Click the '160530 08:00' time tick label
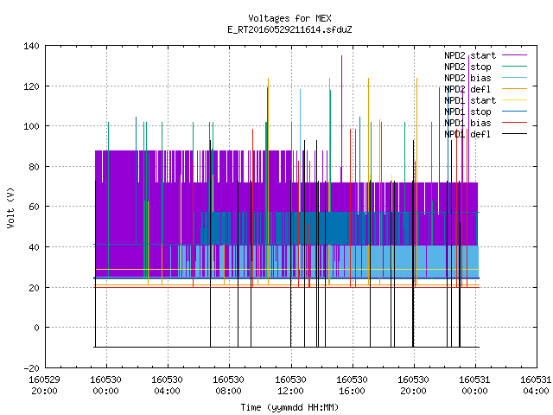 228,386
